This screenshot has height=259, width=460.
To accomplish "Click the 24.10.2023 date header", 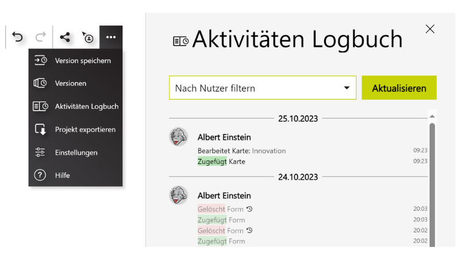I will [x=298, y=177].
